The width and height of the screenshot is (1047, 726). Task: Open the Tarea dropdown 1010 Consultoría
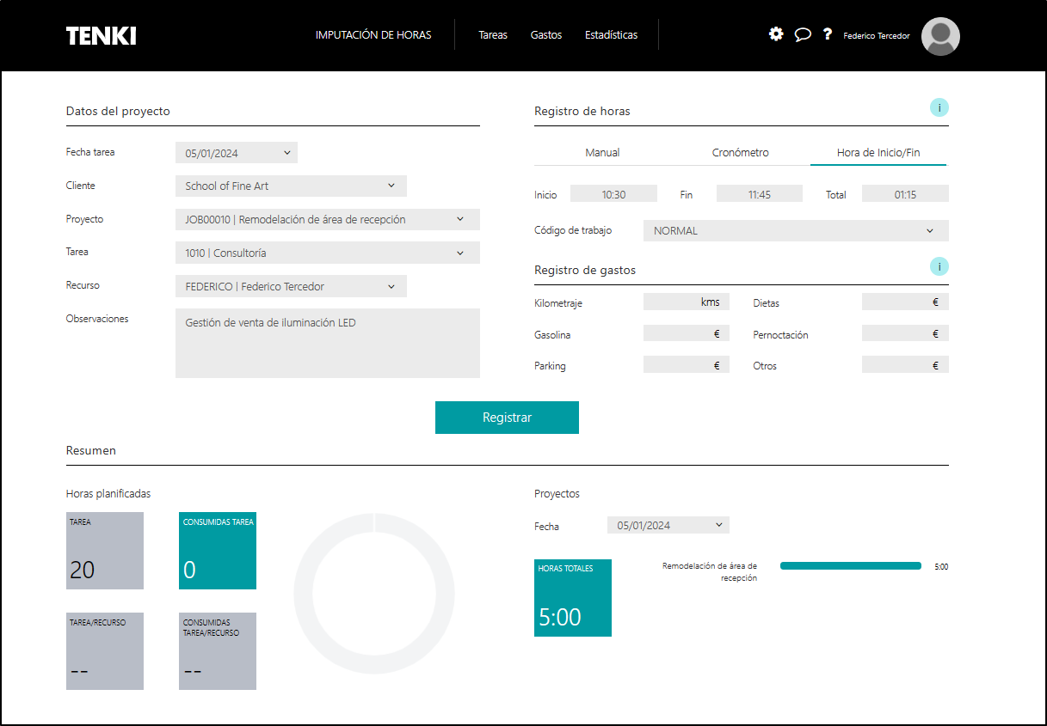pos(328,253)
